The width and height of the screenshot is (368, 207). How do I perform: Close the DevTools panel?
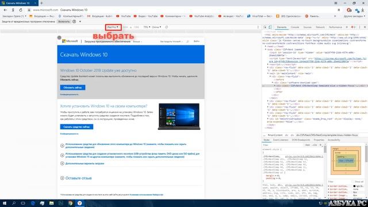365,27
